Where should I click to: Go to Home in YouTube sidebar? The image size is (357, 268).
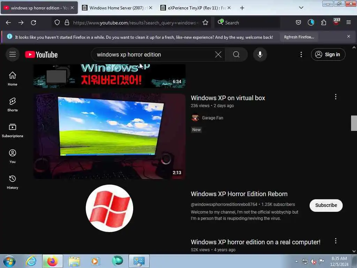tap(13, 79)
